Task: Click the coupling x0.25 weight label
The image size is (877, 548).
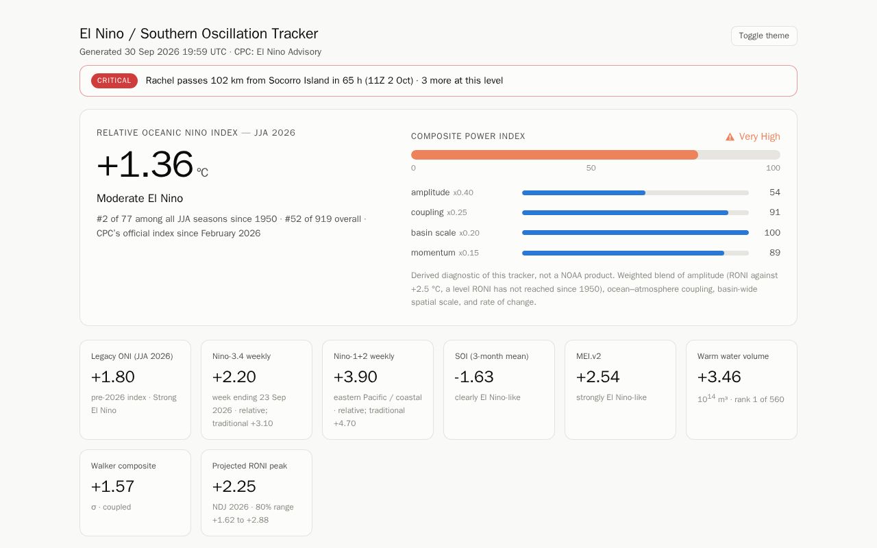Action: (x=439, y=212)
